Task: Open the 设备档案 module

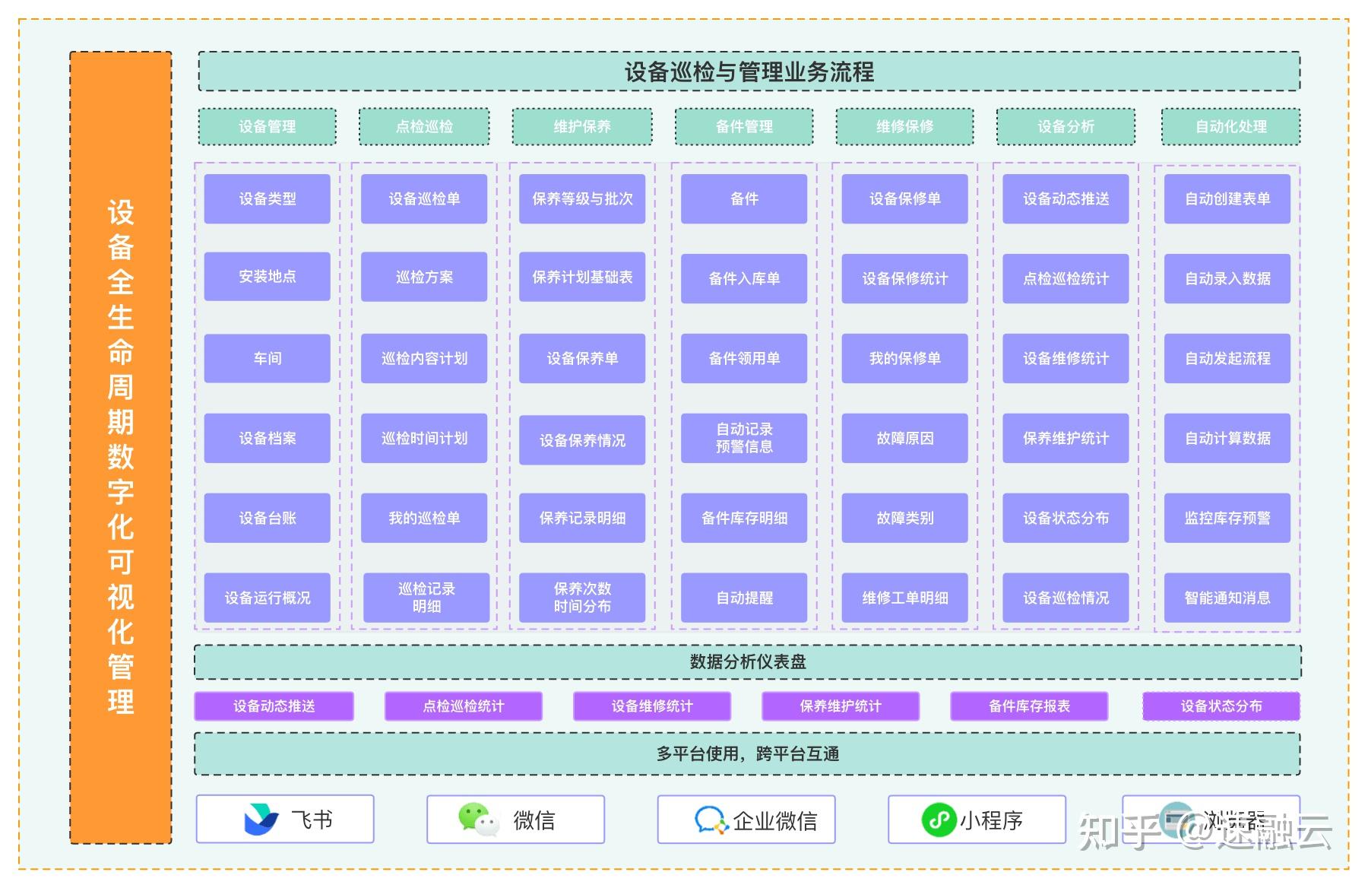Action: (268, 438)
